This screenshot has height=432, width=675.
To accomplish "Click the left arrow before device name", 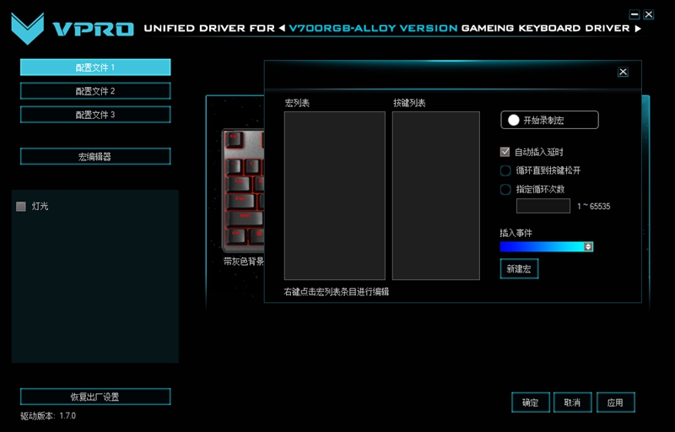I will [x=282, y=29].
